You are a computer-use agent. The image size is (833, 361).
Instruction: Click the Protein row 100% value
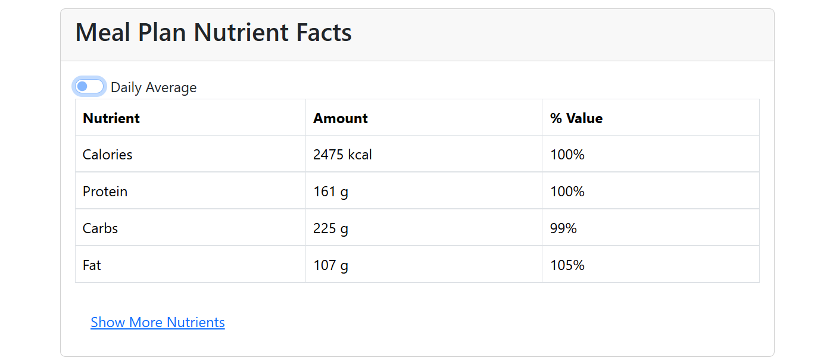pos(567,192)
